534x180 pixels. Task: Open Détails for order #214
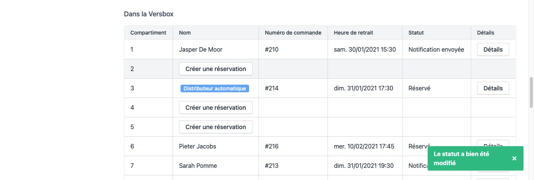click(x=493, y=88)
